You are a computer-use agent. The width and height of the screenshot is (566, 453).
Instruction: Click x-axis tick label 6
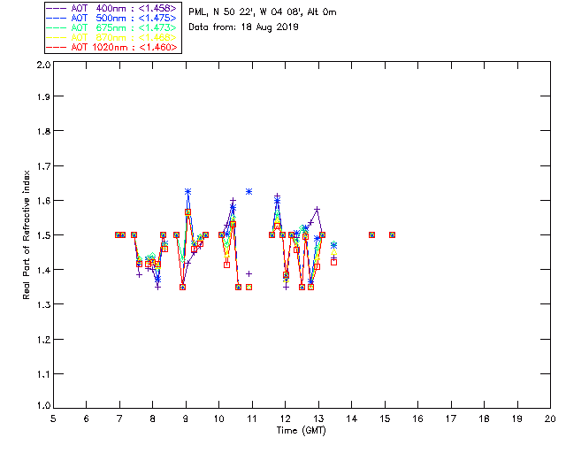pos(87,418)
